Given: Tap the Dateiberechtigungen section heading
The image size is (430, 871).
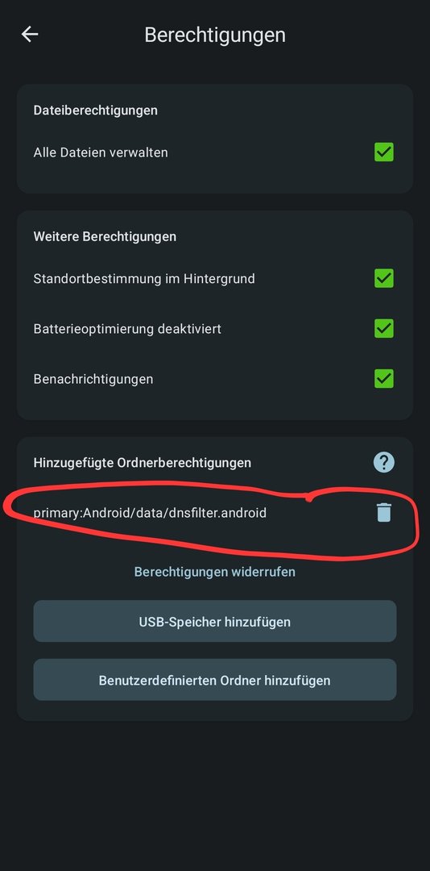Looking at the screenshot, I should tap(96, 110).
